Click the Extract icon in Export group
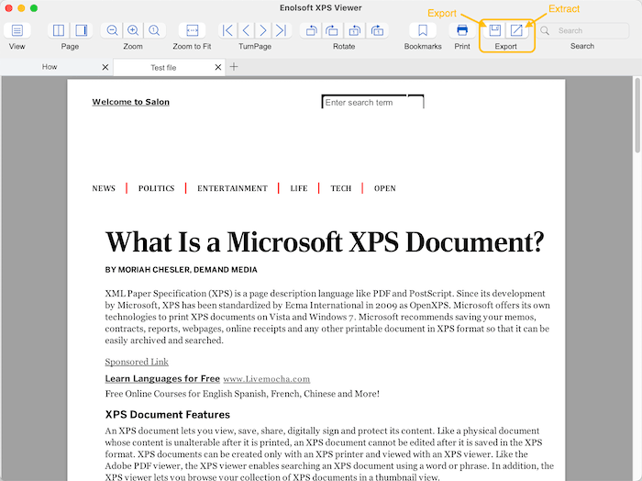Screen dimensions: 642x481 [516, 30]
